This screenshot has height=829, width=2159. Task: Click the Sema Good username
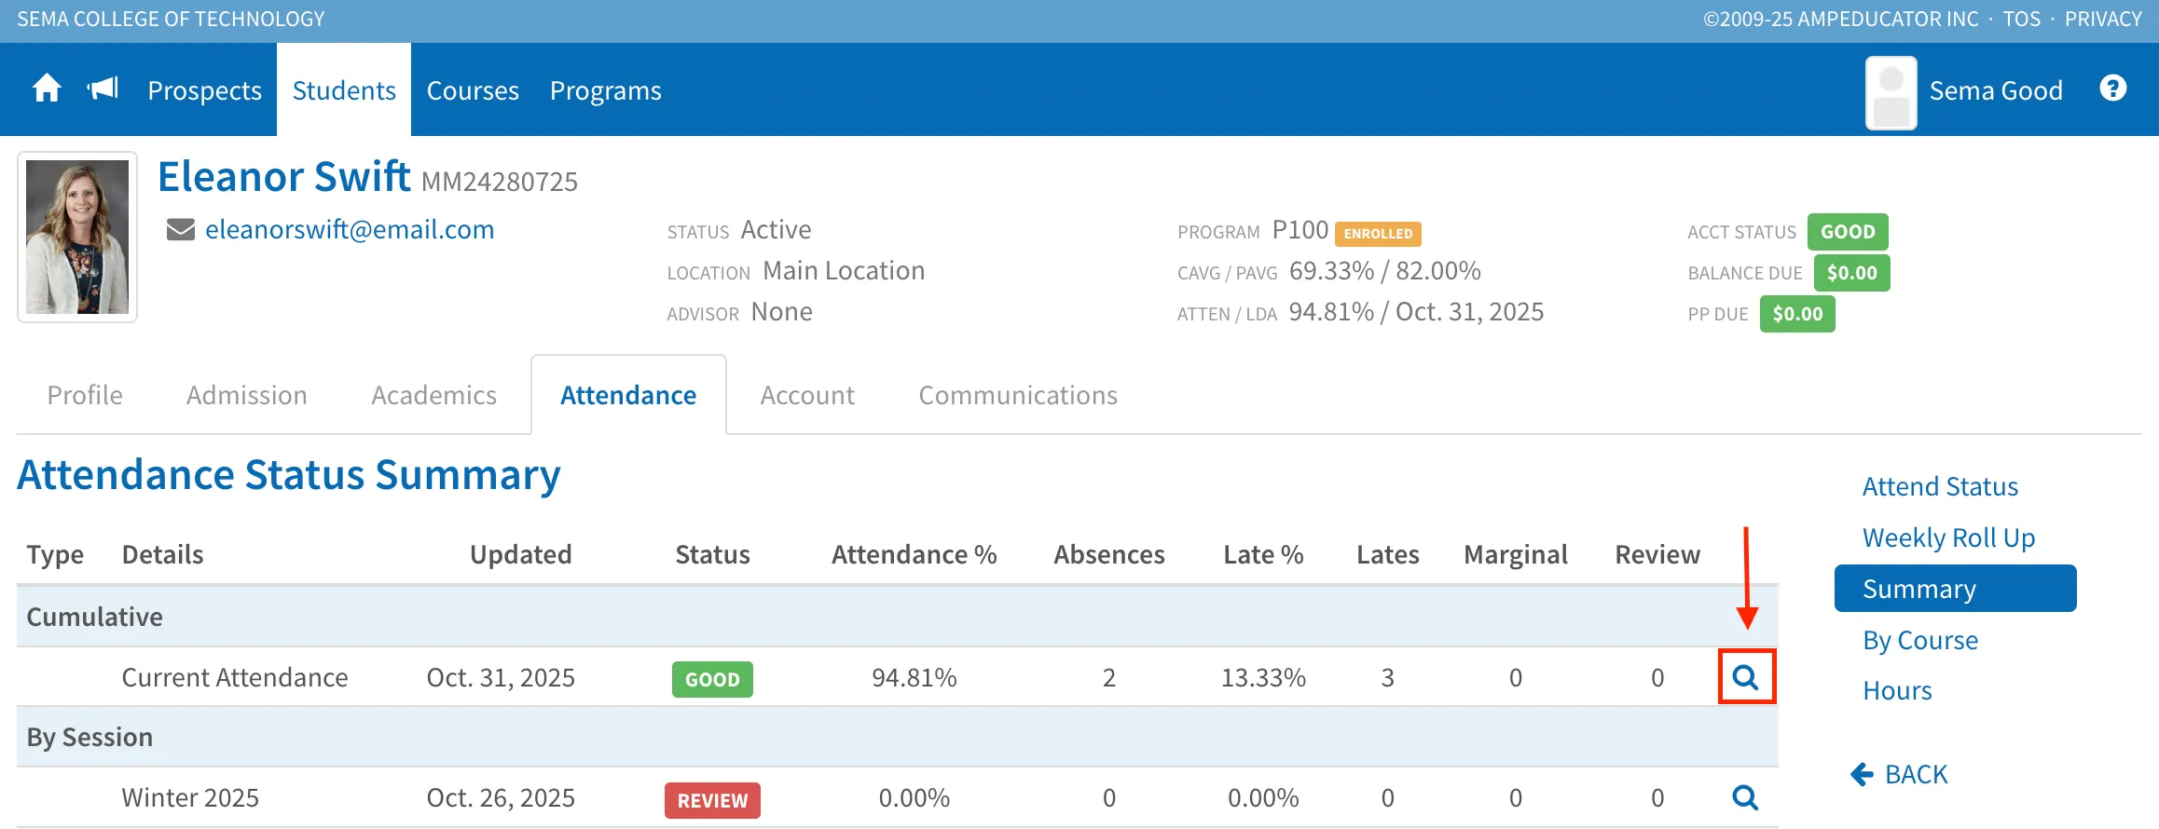click(x=1996, y=90)
